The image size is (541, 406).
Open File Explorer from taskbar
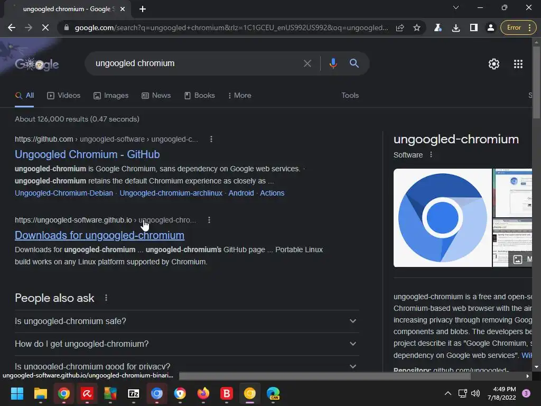coord(40,393)
